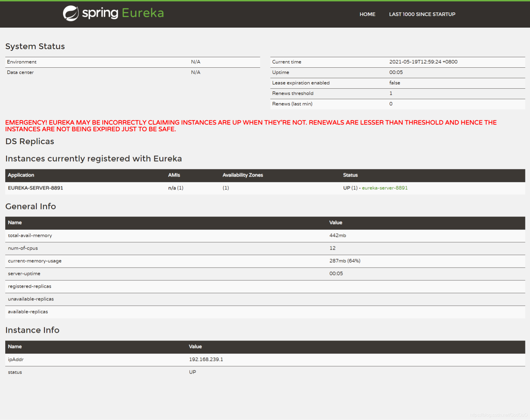Select the Current time value 2021-05-19T12:59:24 +0800

point(423,62)
